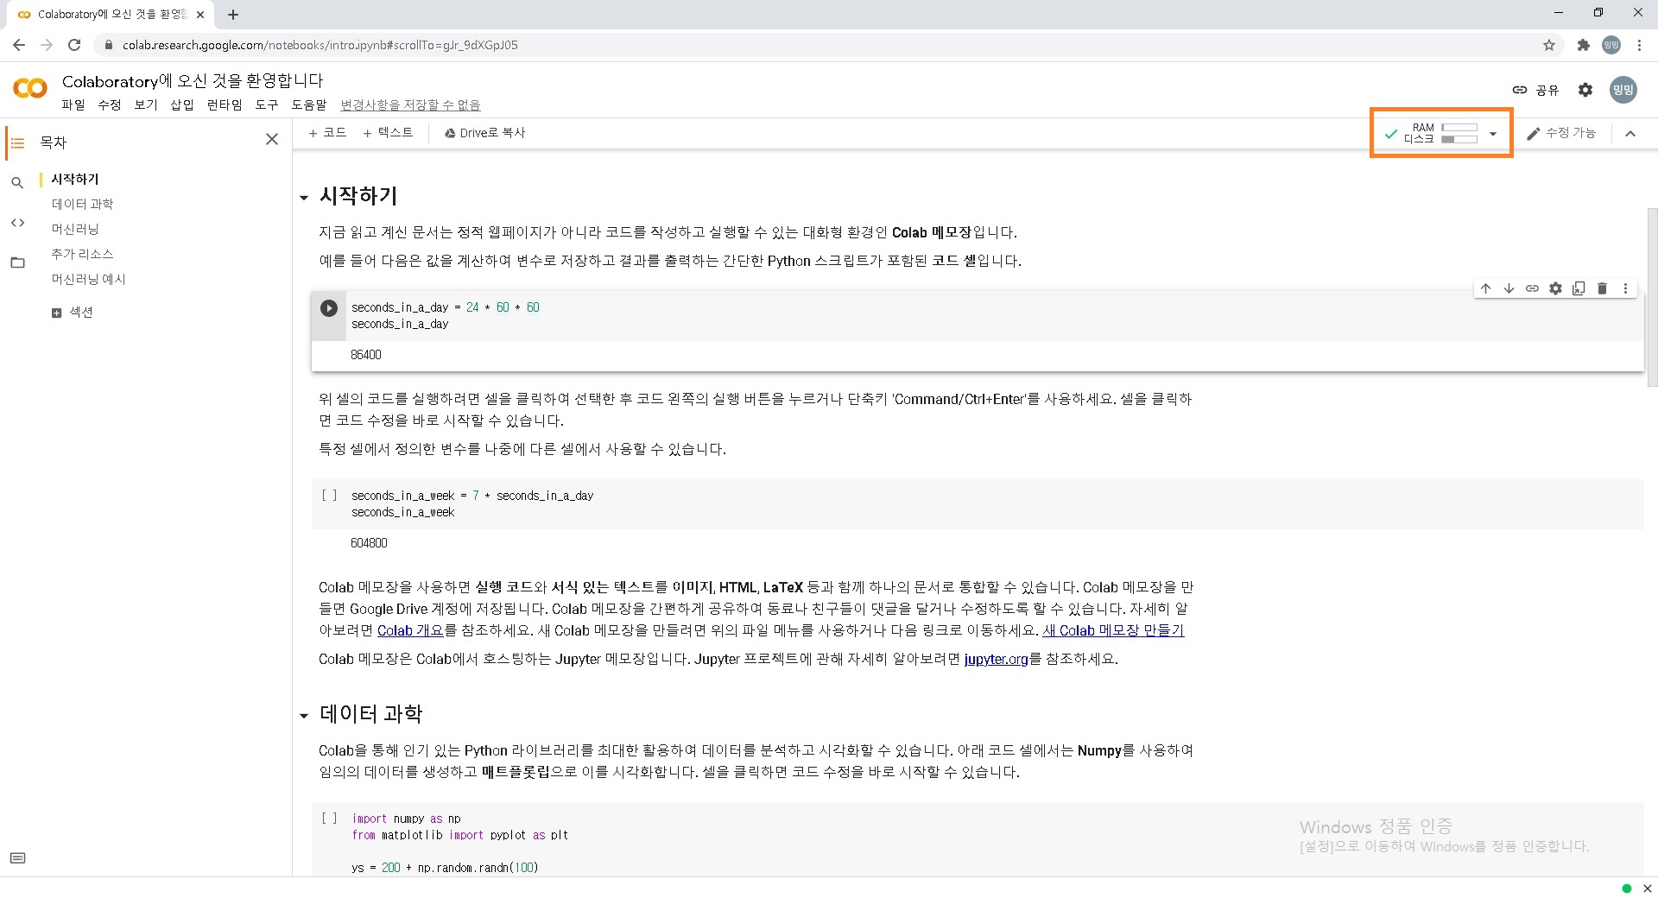Click the move cell up arrow icon
Image resolution: width=1658 pixels, height=898 pixels.
point(1485,289)
